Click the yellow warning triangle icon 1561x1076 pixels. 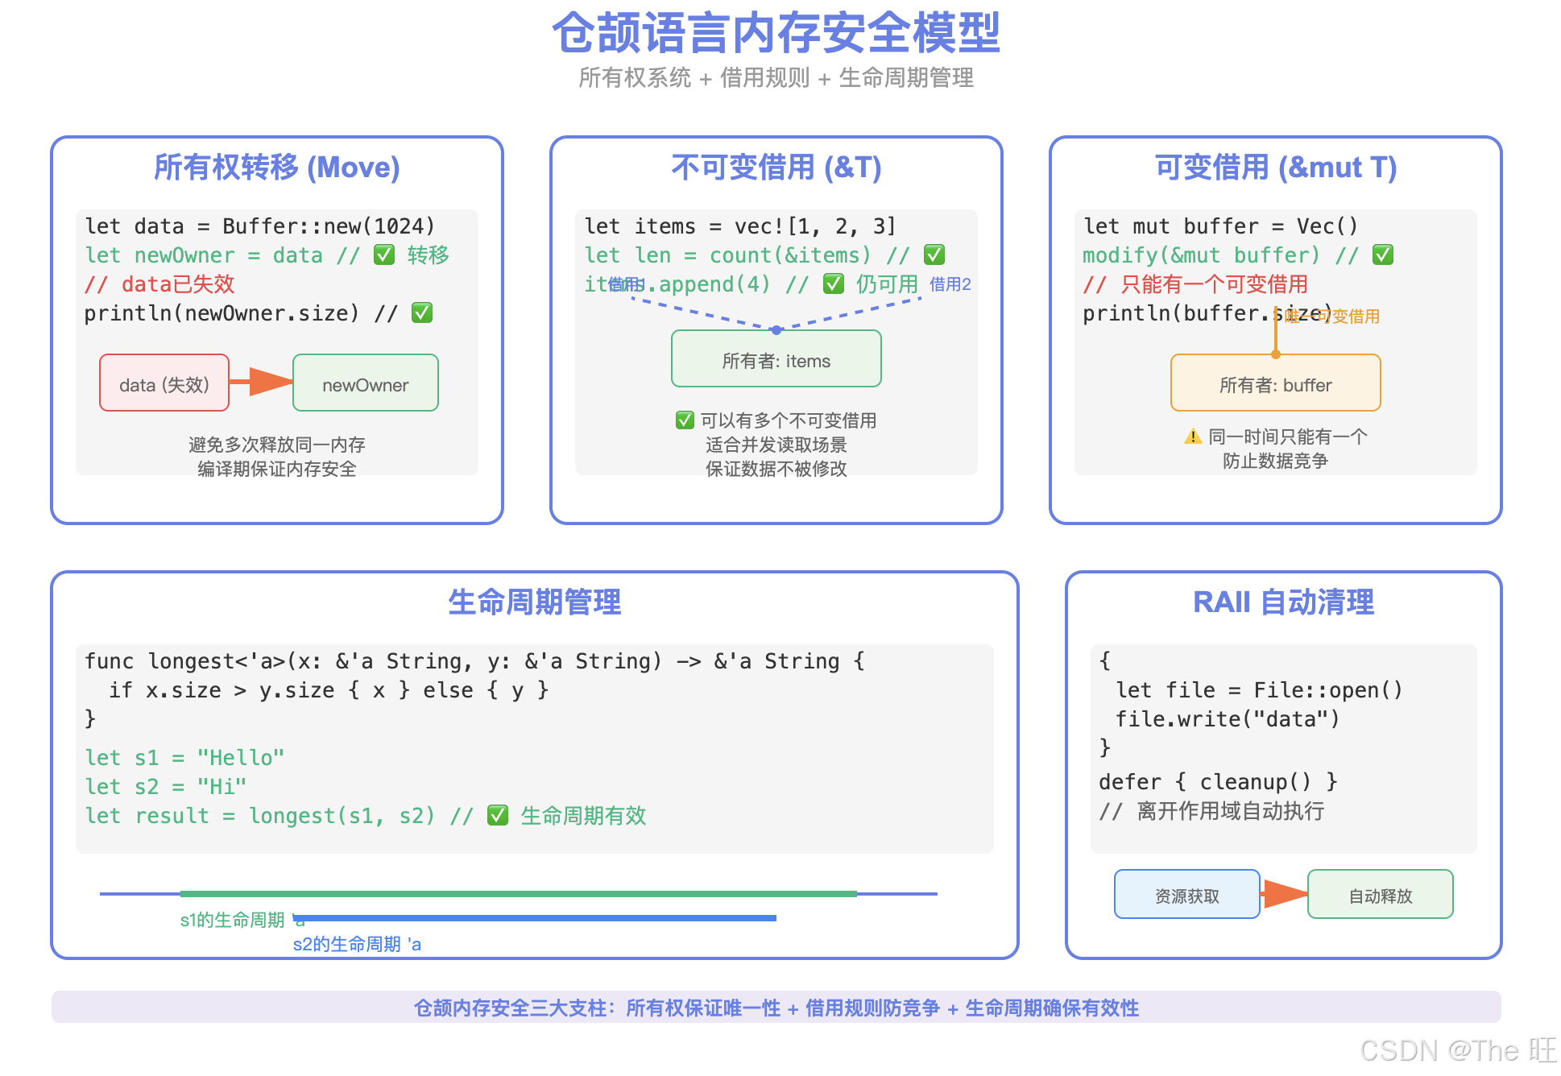(1192, 437)
